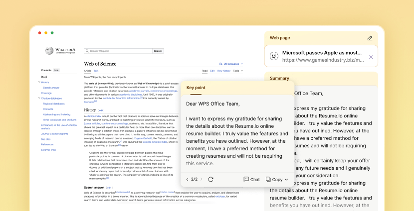
Task: Go to Abstracting and indexing in contents
Action: tap(57, 114)
